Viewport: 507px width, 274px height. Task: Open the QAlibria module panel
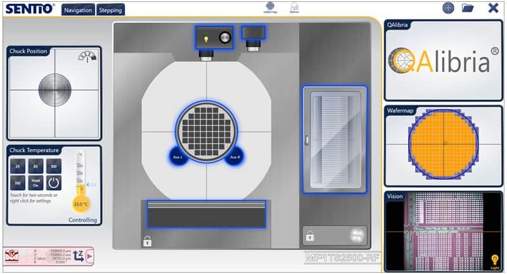coord(443,60)
